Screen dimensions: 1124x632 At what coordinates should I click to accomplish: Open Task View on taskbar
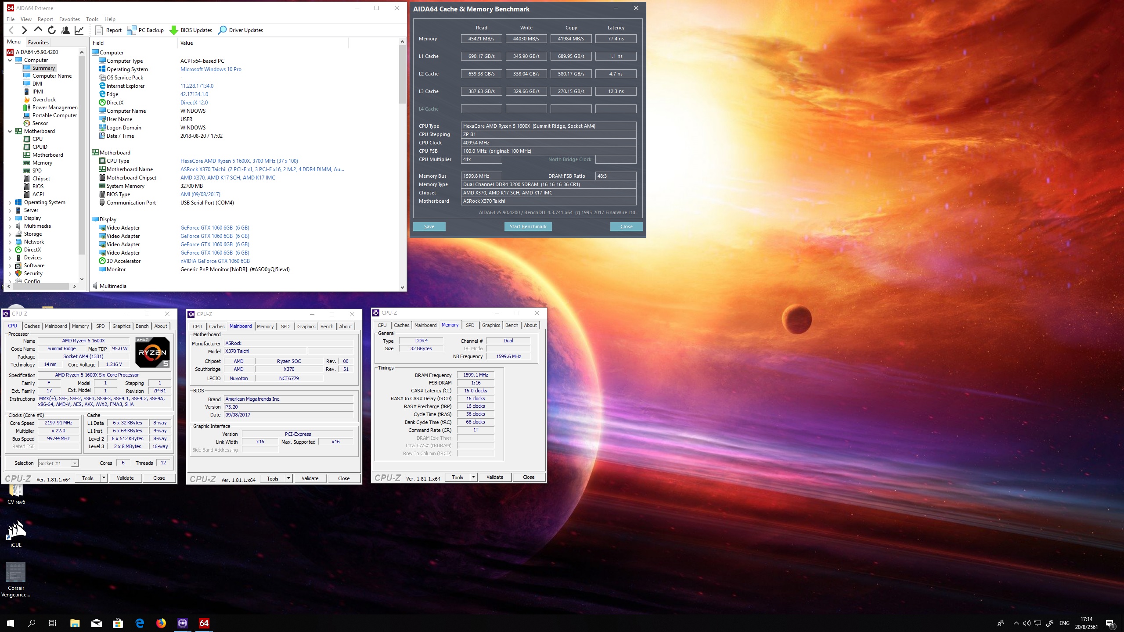53,623
